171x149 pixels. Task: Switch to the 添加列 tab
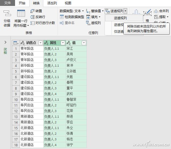pyautogui.click(x=52, y=3)
